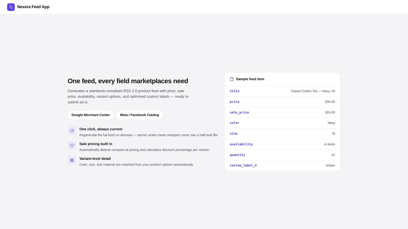Click the availability field name
This screenshot has width=408, height=229.
(x=241, y=144)
